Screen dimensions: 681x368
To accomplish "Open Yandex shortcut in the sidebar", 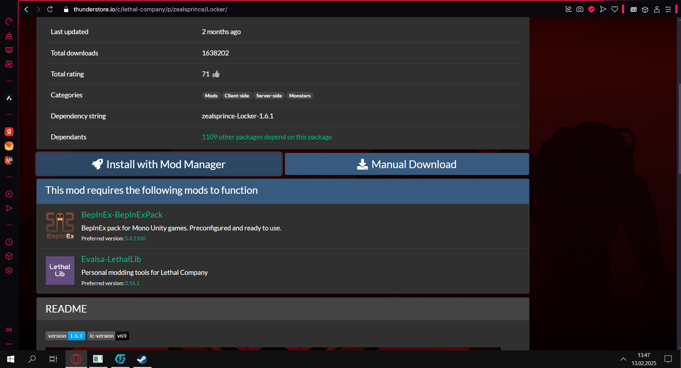I will [x=9, y=132].
